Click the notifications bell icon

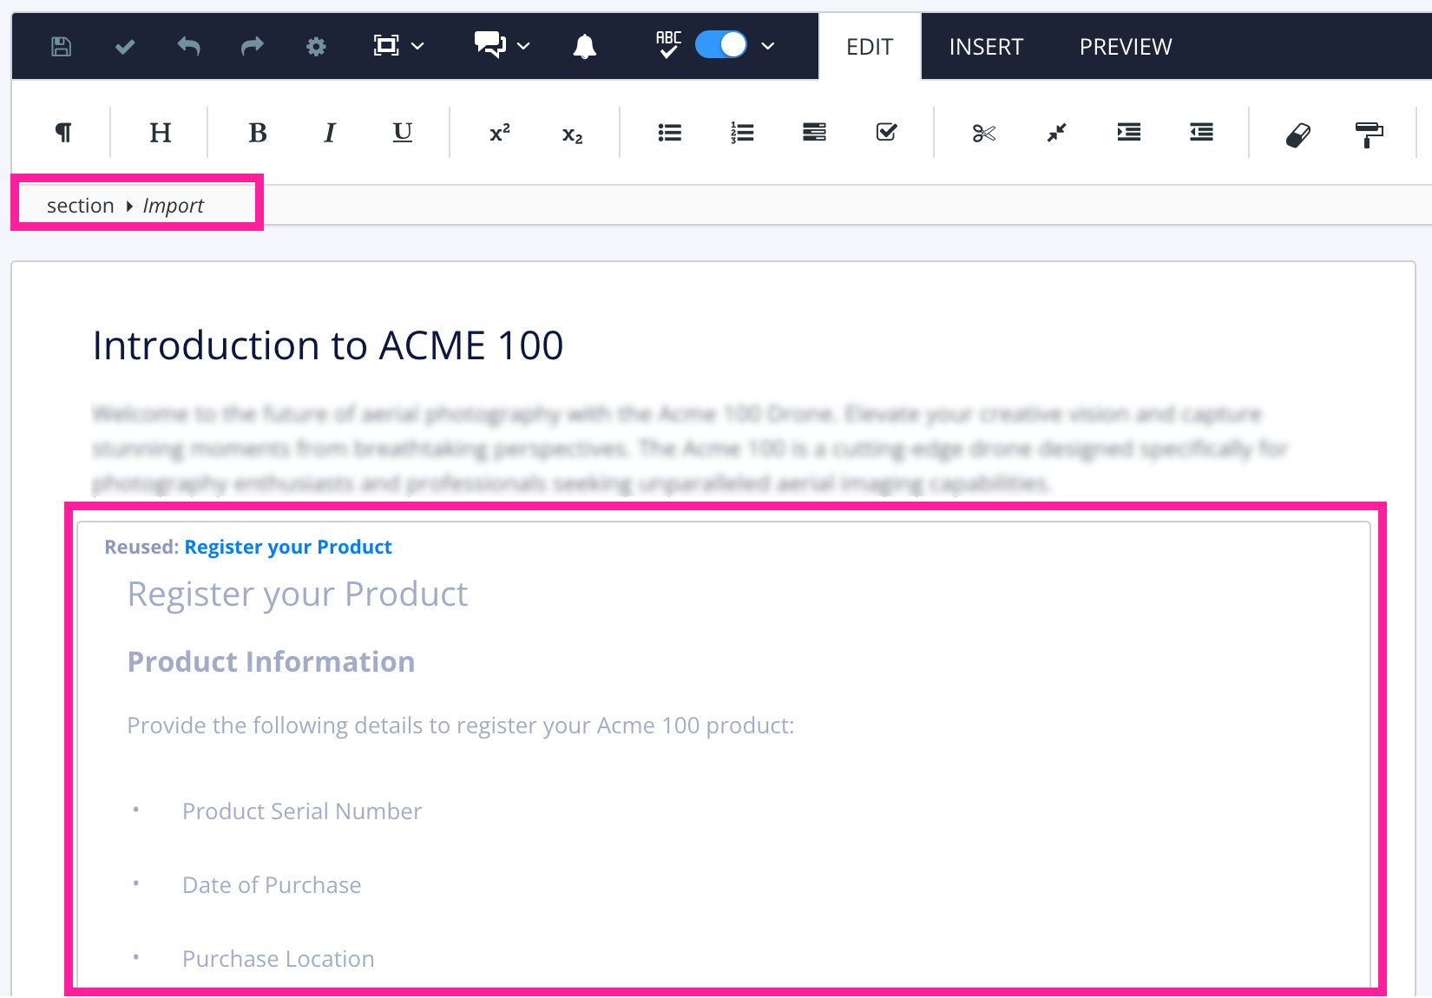tap(585, 46)
